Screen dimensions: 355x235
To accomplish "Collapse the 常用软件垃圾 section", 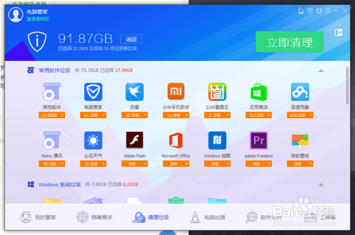I will (321, 70).
